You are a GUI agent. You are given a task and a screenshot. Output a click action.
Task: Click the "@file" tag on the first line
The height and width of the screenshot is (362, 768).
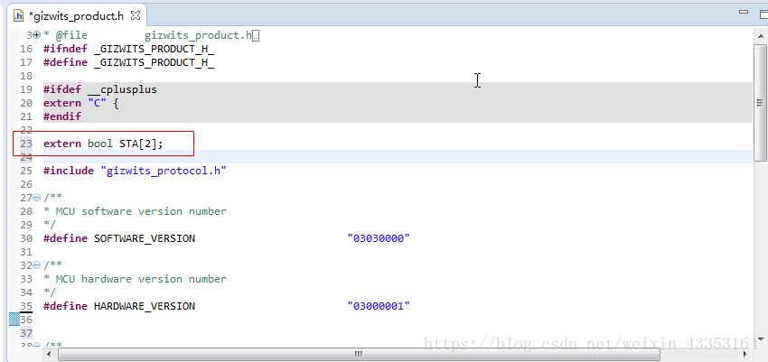tap(71, 35)
